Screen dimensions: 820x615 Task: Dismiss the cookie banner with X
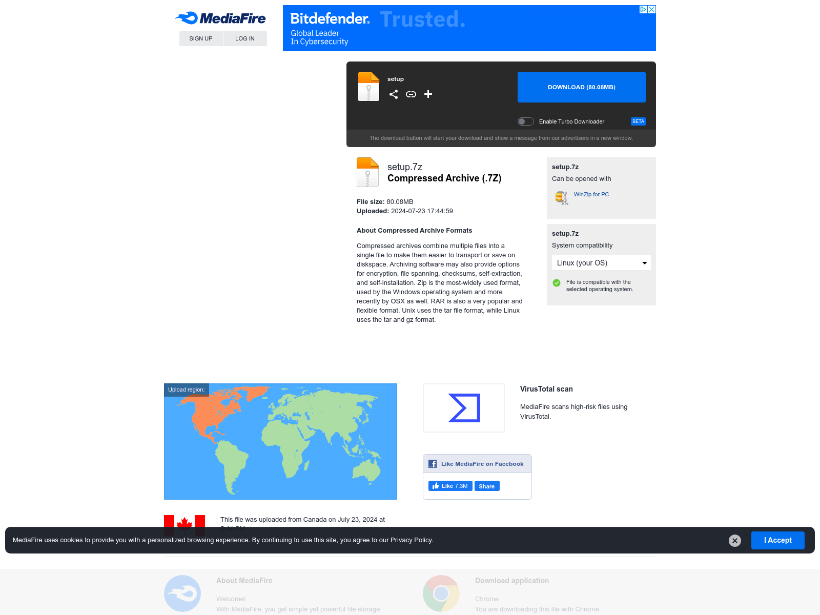(x=735, y=541)
